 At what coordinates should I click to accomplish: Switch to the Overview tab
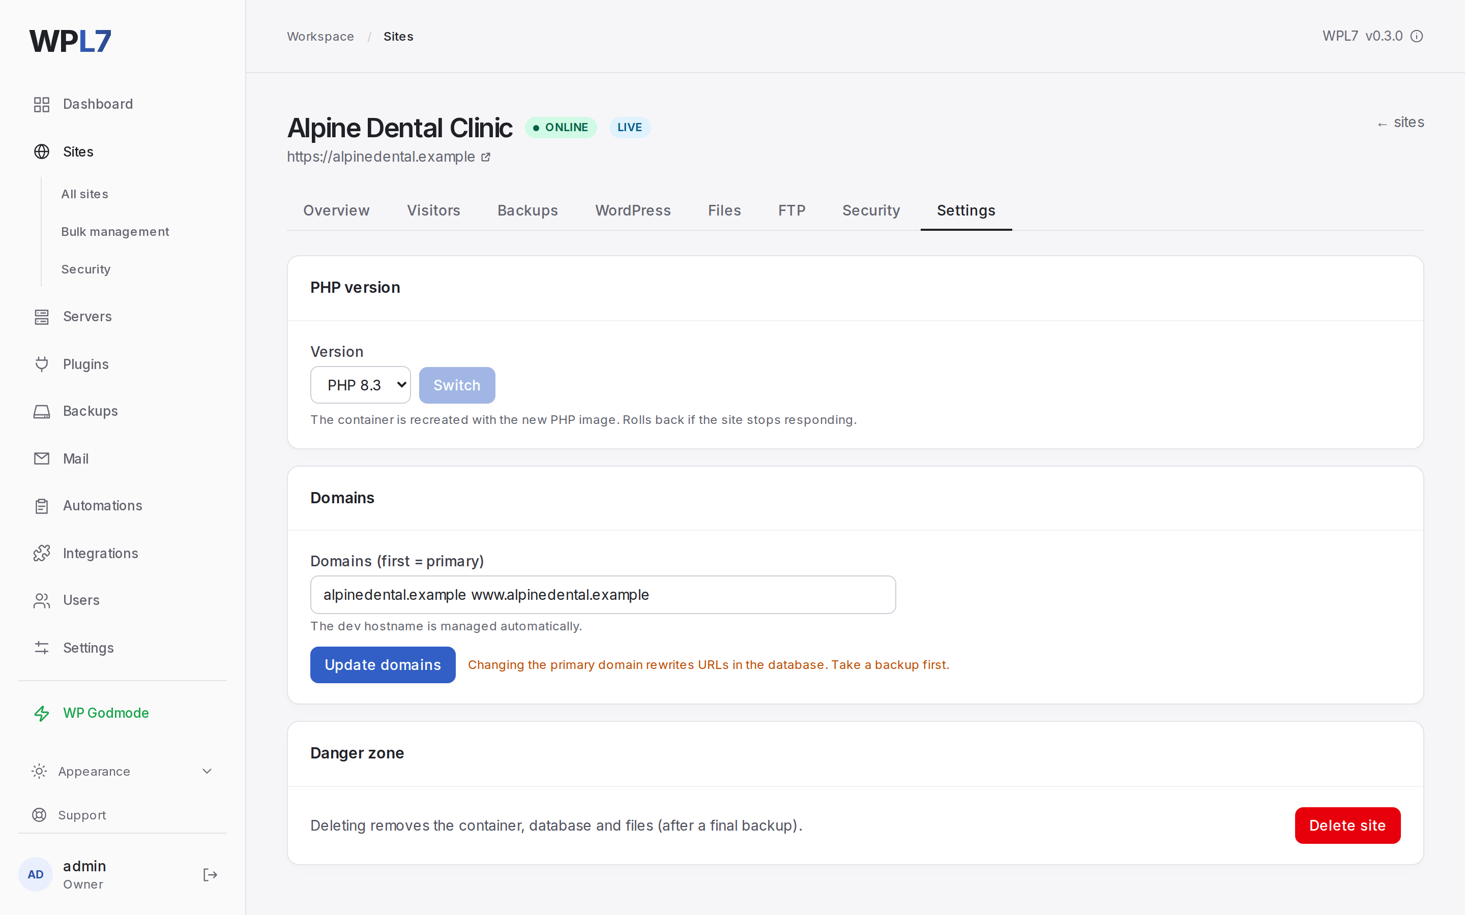(x=336, y=210)
